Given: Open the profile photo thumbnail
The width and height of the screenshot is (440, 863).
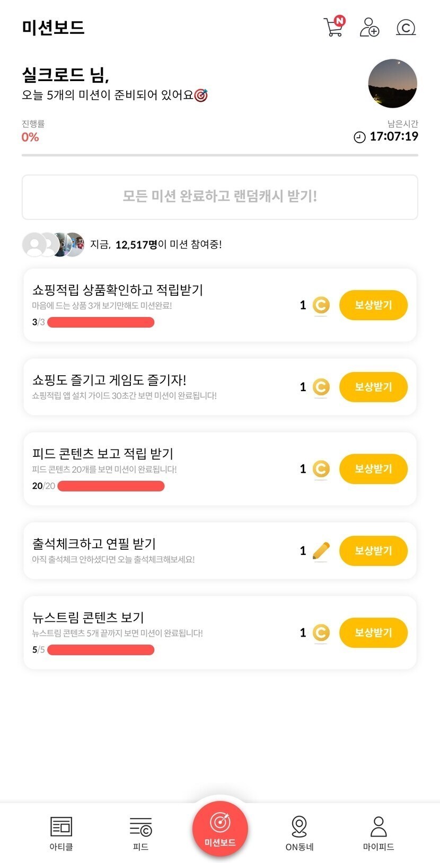Looking at the screenshot, I should pyautogui.click(x=392, y=84).
